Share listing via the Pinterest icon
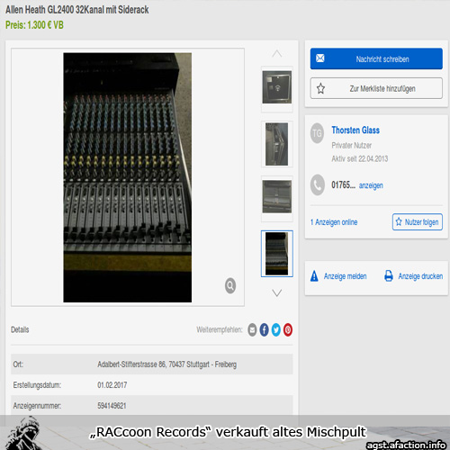The width and height of the screenshot is (450, 450). [x=288, y=329]
